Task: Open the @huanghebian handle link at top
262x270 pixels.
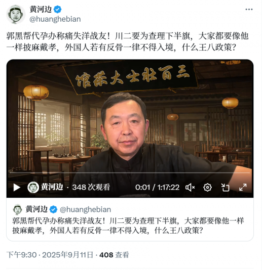Action: [55, 19]
